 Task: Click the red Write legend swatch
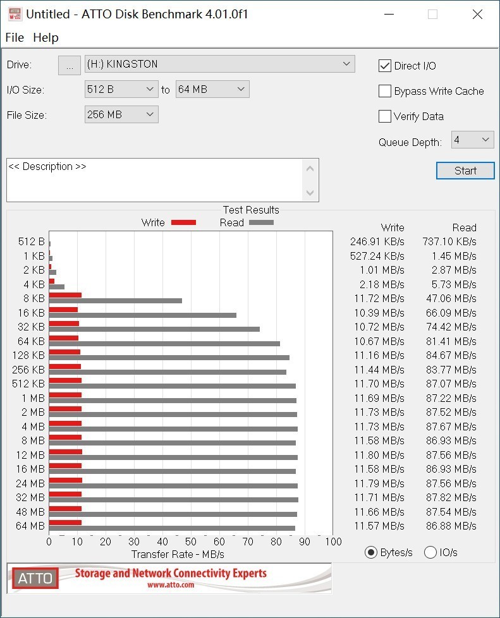point(184,222)
